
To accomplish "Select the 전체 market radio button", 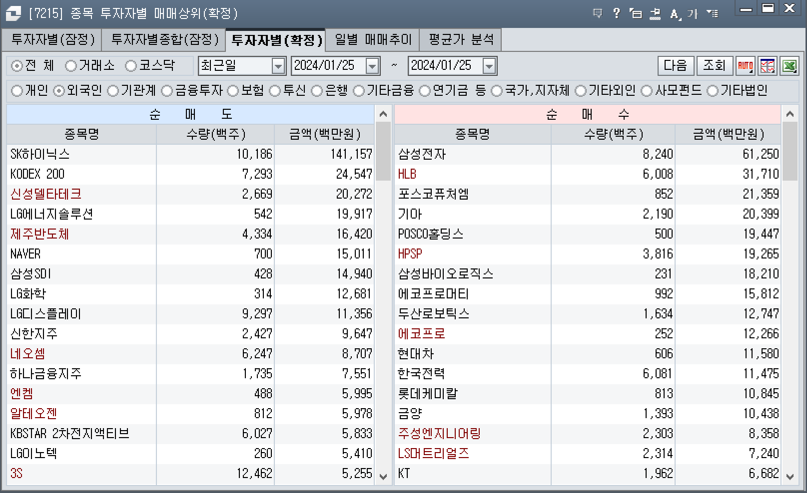I will (x=17, y=66).
